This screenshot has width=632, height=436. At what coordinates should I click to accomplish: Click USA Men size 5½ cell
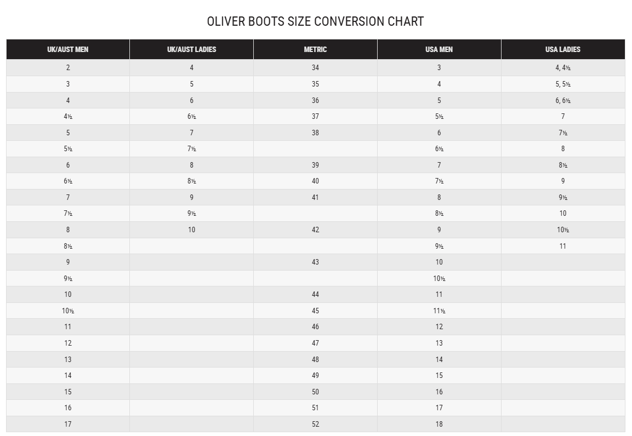(439, 116)
